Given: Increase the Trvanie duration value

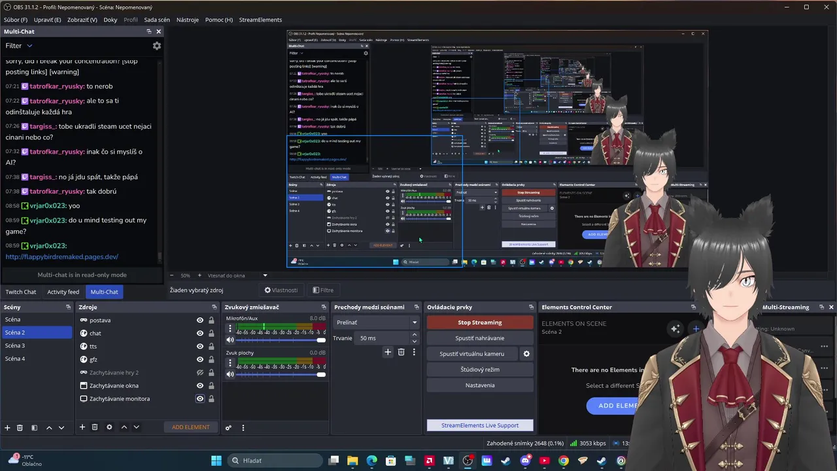Looking at the screenshot, I should (x=415, y=335).
